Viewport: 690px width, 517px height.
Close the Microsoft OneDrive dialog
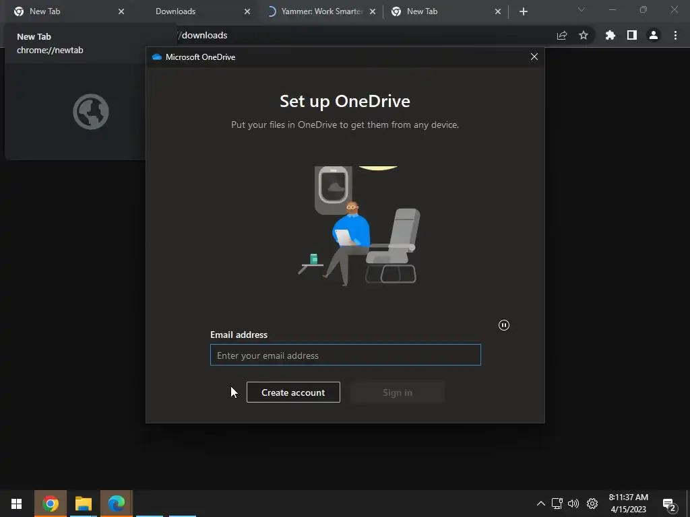click(534, 57)
